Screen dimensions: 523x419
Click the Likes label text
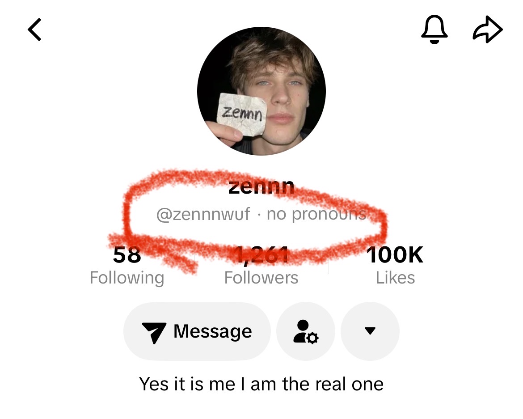point(395,278)
